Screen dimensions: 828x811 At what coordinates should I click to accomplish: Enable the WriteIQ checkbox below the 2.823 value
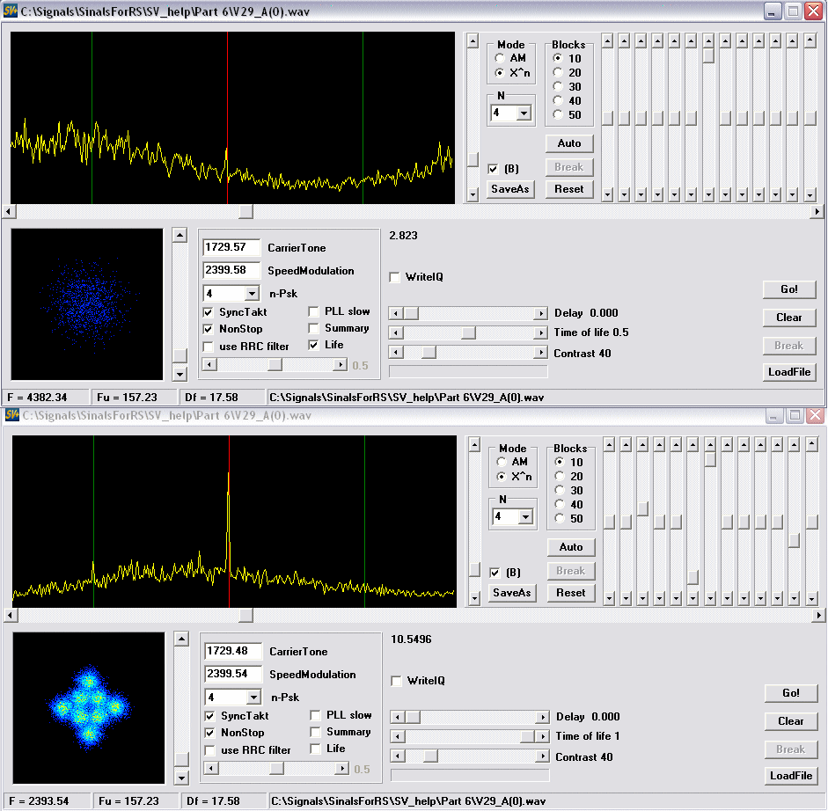(x=396, y=277)
